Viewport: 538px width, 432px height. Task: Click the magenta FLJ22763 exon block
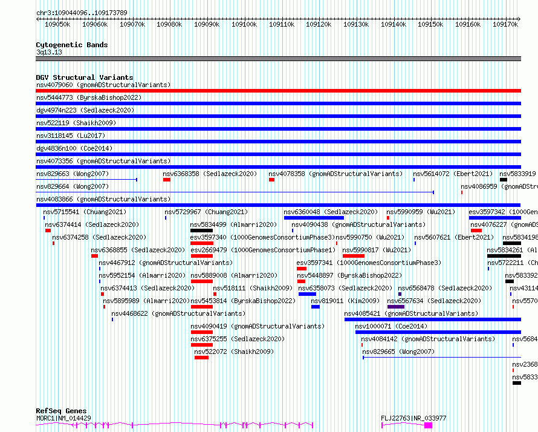click(428, 425)
